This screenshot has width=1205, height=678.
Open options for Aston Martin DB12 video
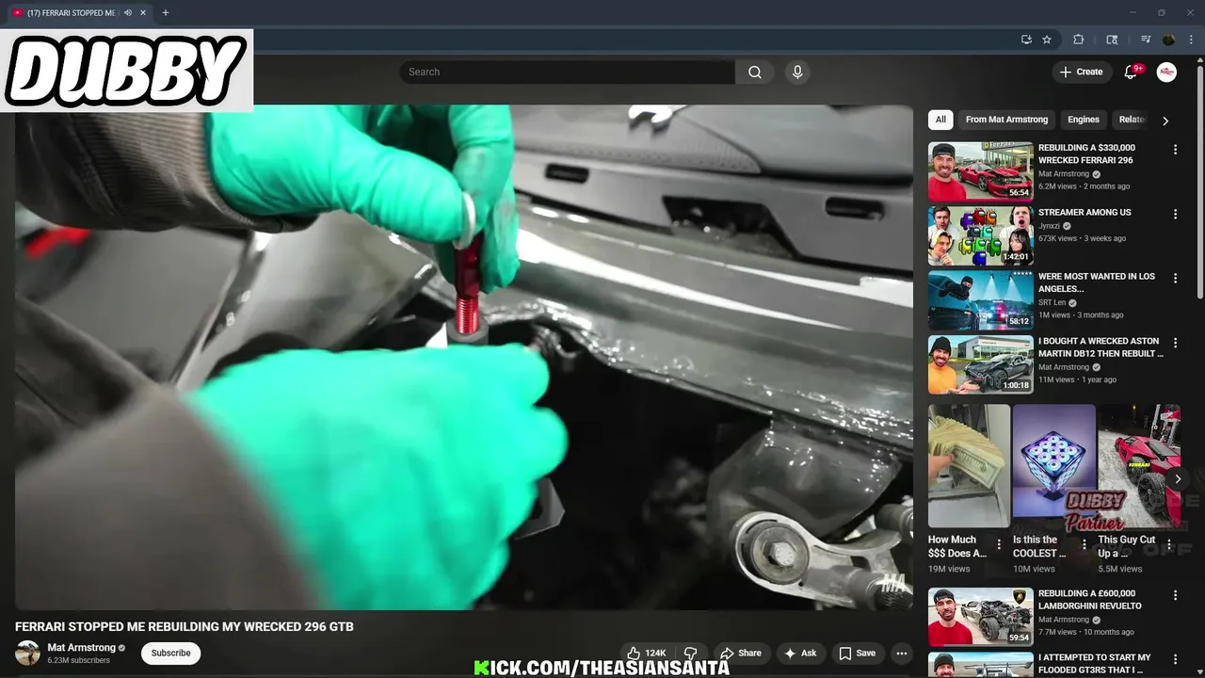(1175, 344)
